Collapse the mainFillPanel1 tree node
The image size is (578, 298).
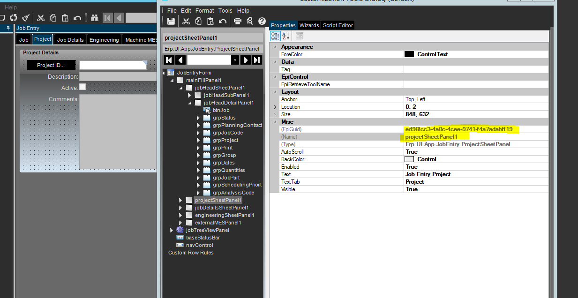[173, 81]
